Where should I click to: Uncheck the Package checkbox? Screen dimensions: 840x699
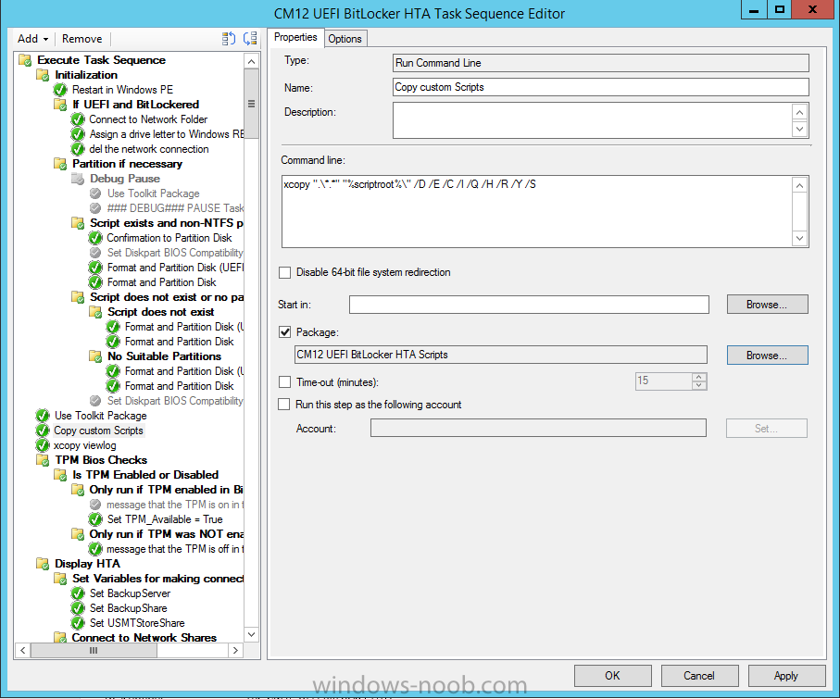(x=285, y=332)
